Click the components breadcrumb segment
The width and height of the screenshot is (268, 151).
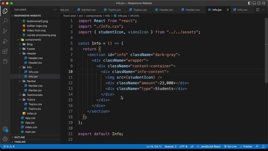[94, 16]
